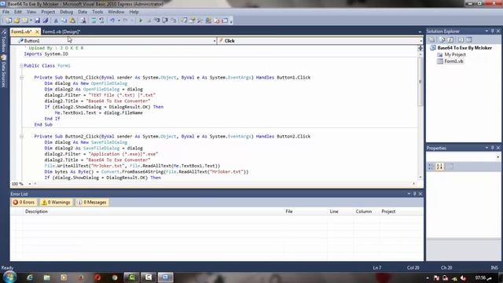Viewport: 503px width, 283px height.
Task: Click the Paste toolbar icon
Action: 72,20
